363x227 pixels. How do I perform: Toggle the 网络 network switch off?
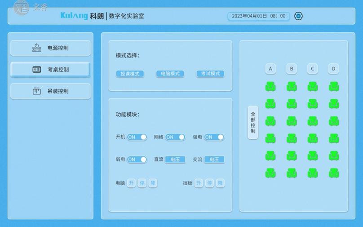coord(175,137)
